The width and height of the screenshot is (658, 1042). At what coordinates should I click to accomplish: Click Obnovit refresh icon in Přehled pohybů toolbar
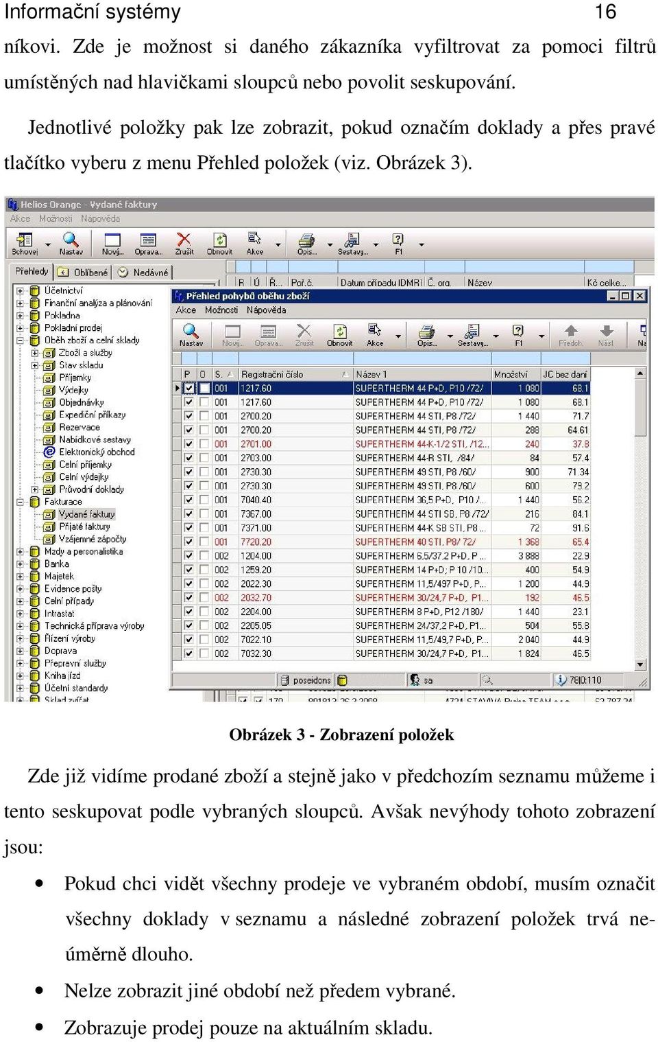click(x=339, y=332)
